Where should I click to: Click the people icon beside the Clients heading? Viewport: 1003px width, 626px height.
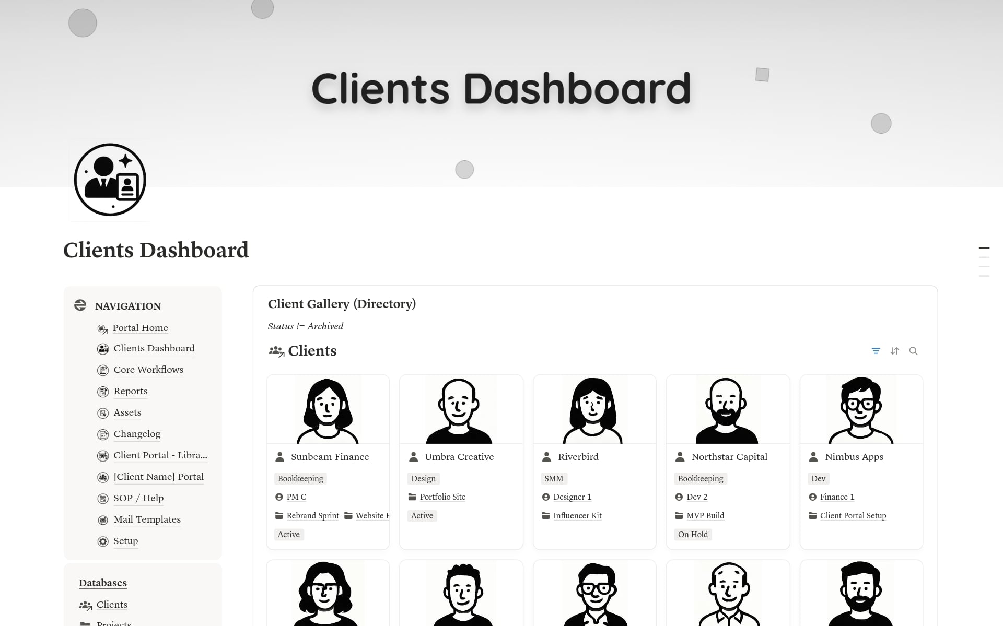coord(276,351)
